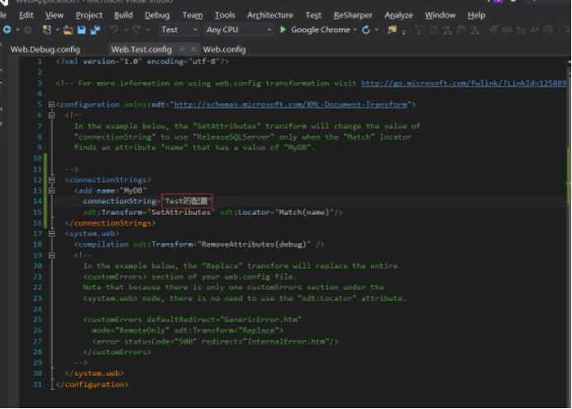Click the yellow folder icon after Refresh
Viewport: 572px width, 409px height.
(392, 30)
